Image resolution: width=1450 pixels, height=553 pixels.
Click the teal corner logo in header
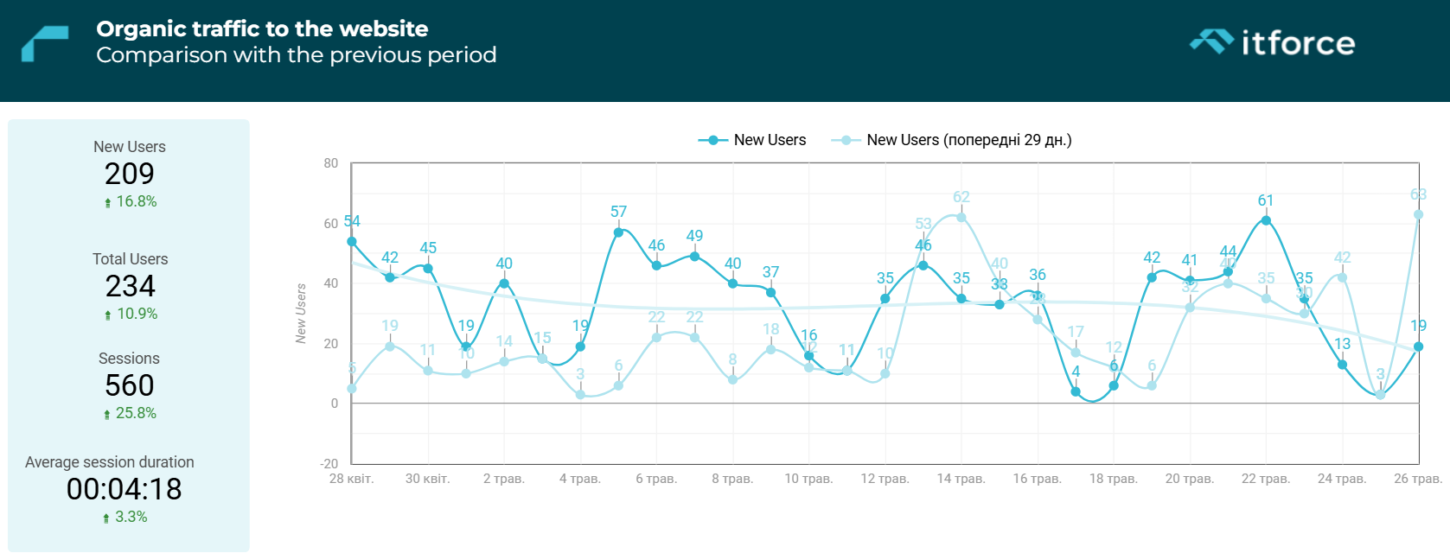pyautogui.click(x=45, y=44)
